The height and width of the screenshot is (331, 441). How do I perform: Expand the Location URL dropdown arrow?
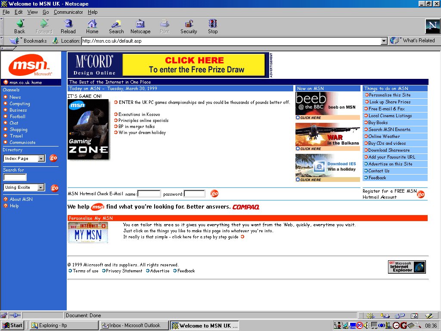(x=384, y=41)
